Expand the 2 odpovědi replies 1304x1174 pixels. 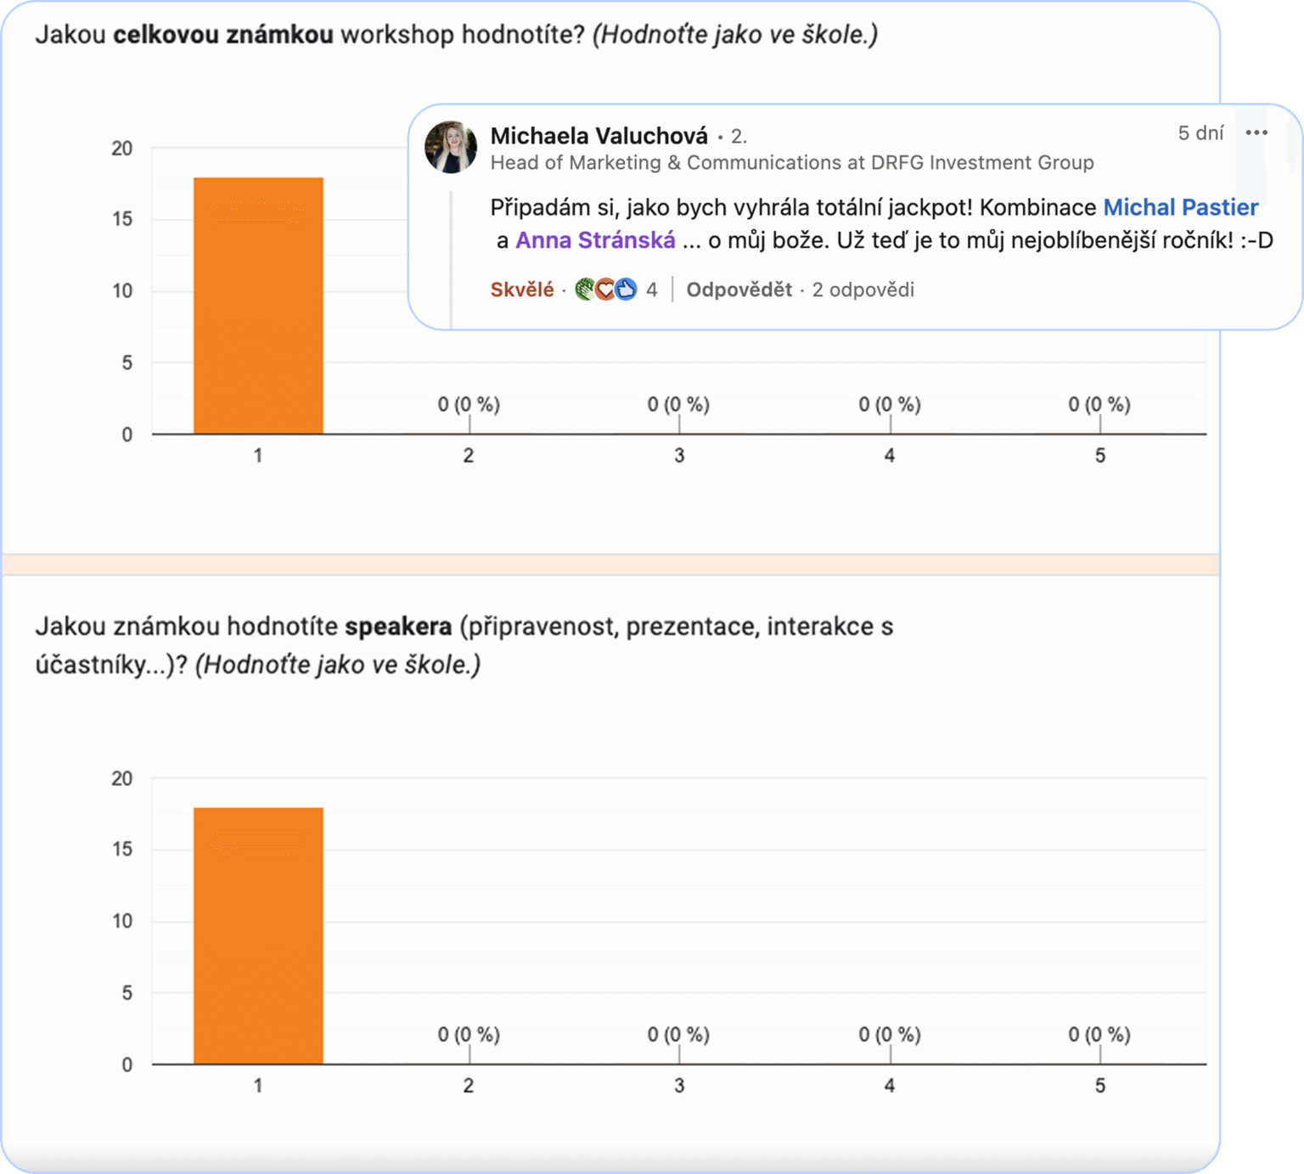click(863, 289)
